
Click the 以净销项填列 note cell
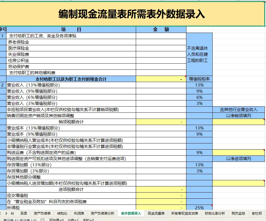[239, 116]
